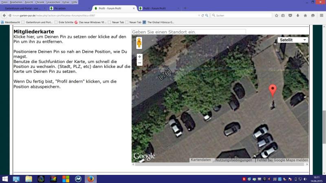Click the red location pin on the map
The height and width of the screenshot is (183, 326).
click(273, 90)
